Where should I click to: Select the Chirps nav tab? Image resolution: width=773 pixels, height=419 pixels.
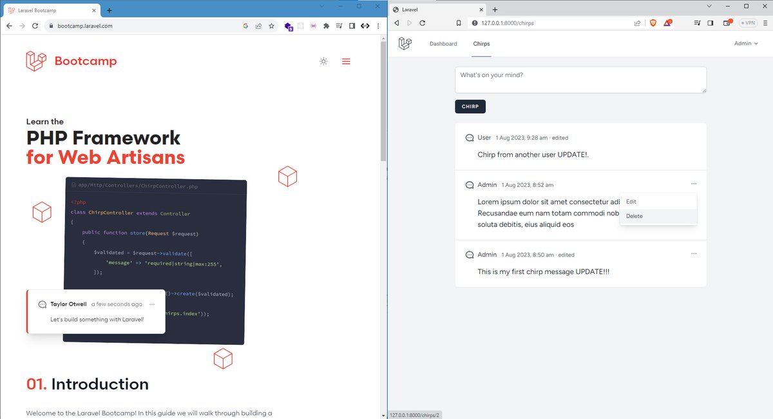(481, 44)
